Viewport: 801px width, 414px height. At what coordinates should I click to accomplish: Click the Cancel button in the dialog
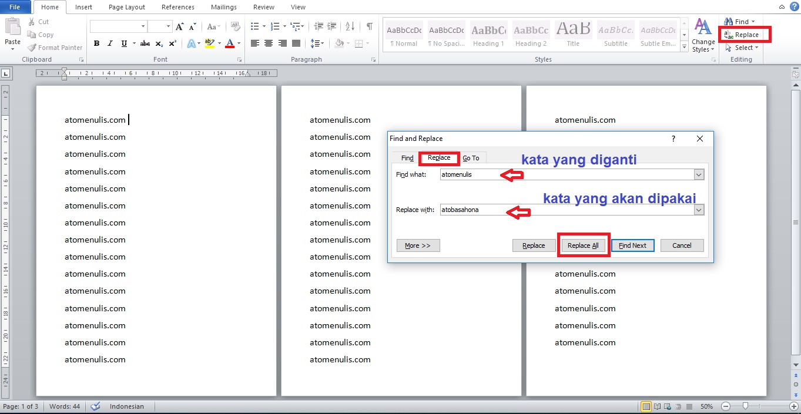(x=682, y=245)
